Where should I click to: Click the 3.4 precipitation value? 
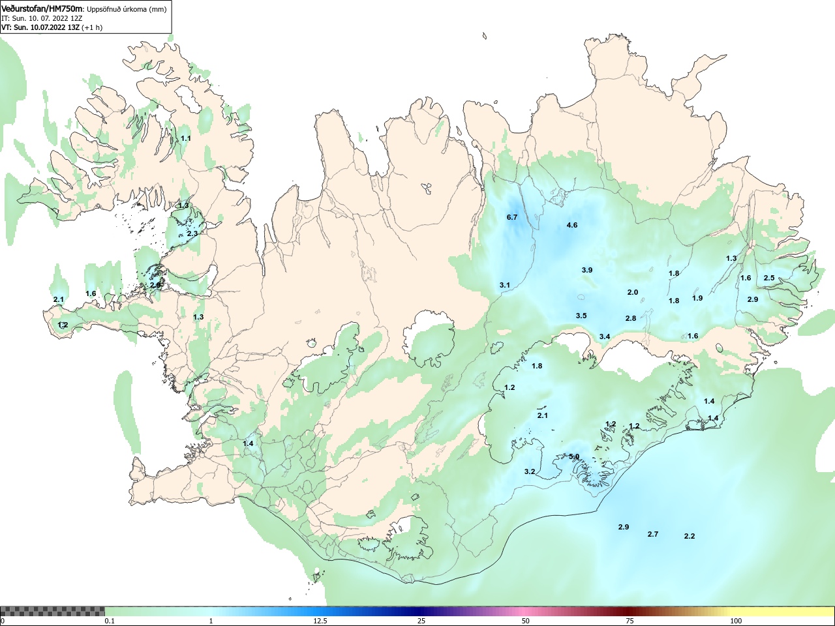coord(605,336)
